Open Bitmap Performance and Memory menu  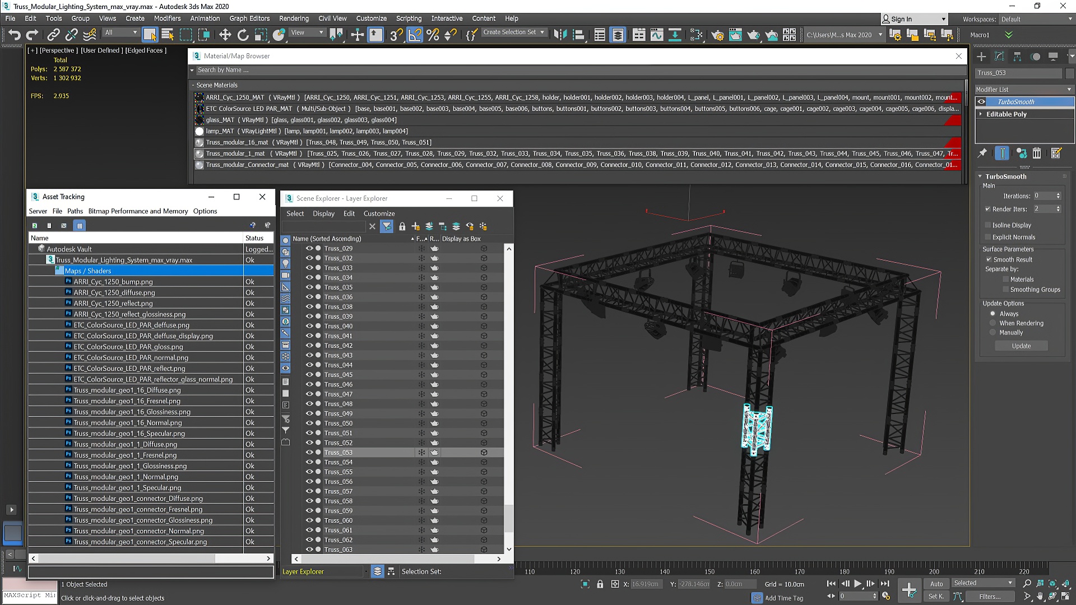coord(138,211)
